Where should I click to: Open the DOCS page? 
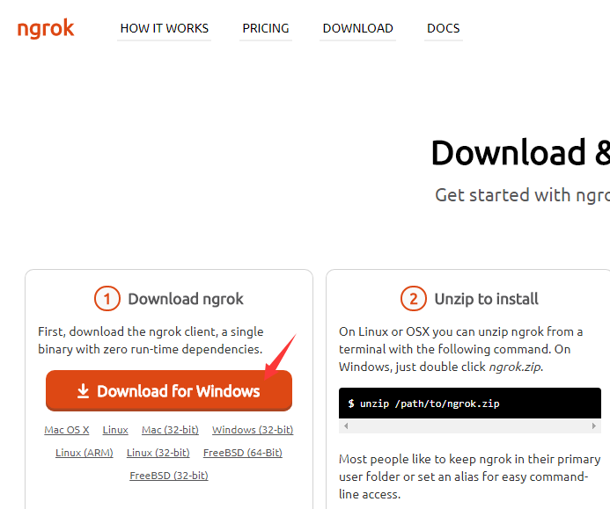click(444, 28)
